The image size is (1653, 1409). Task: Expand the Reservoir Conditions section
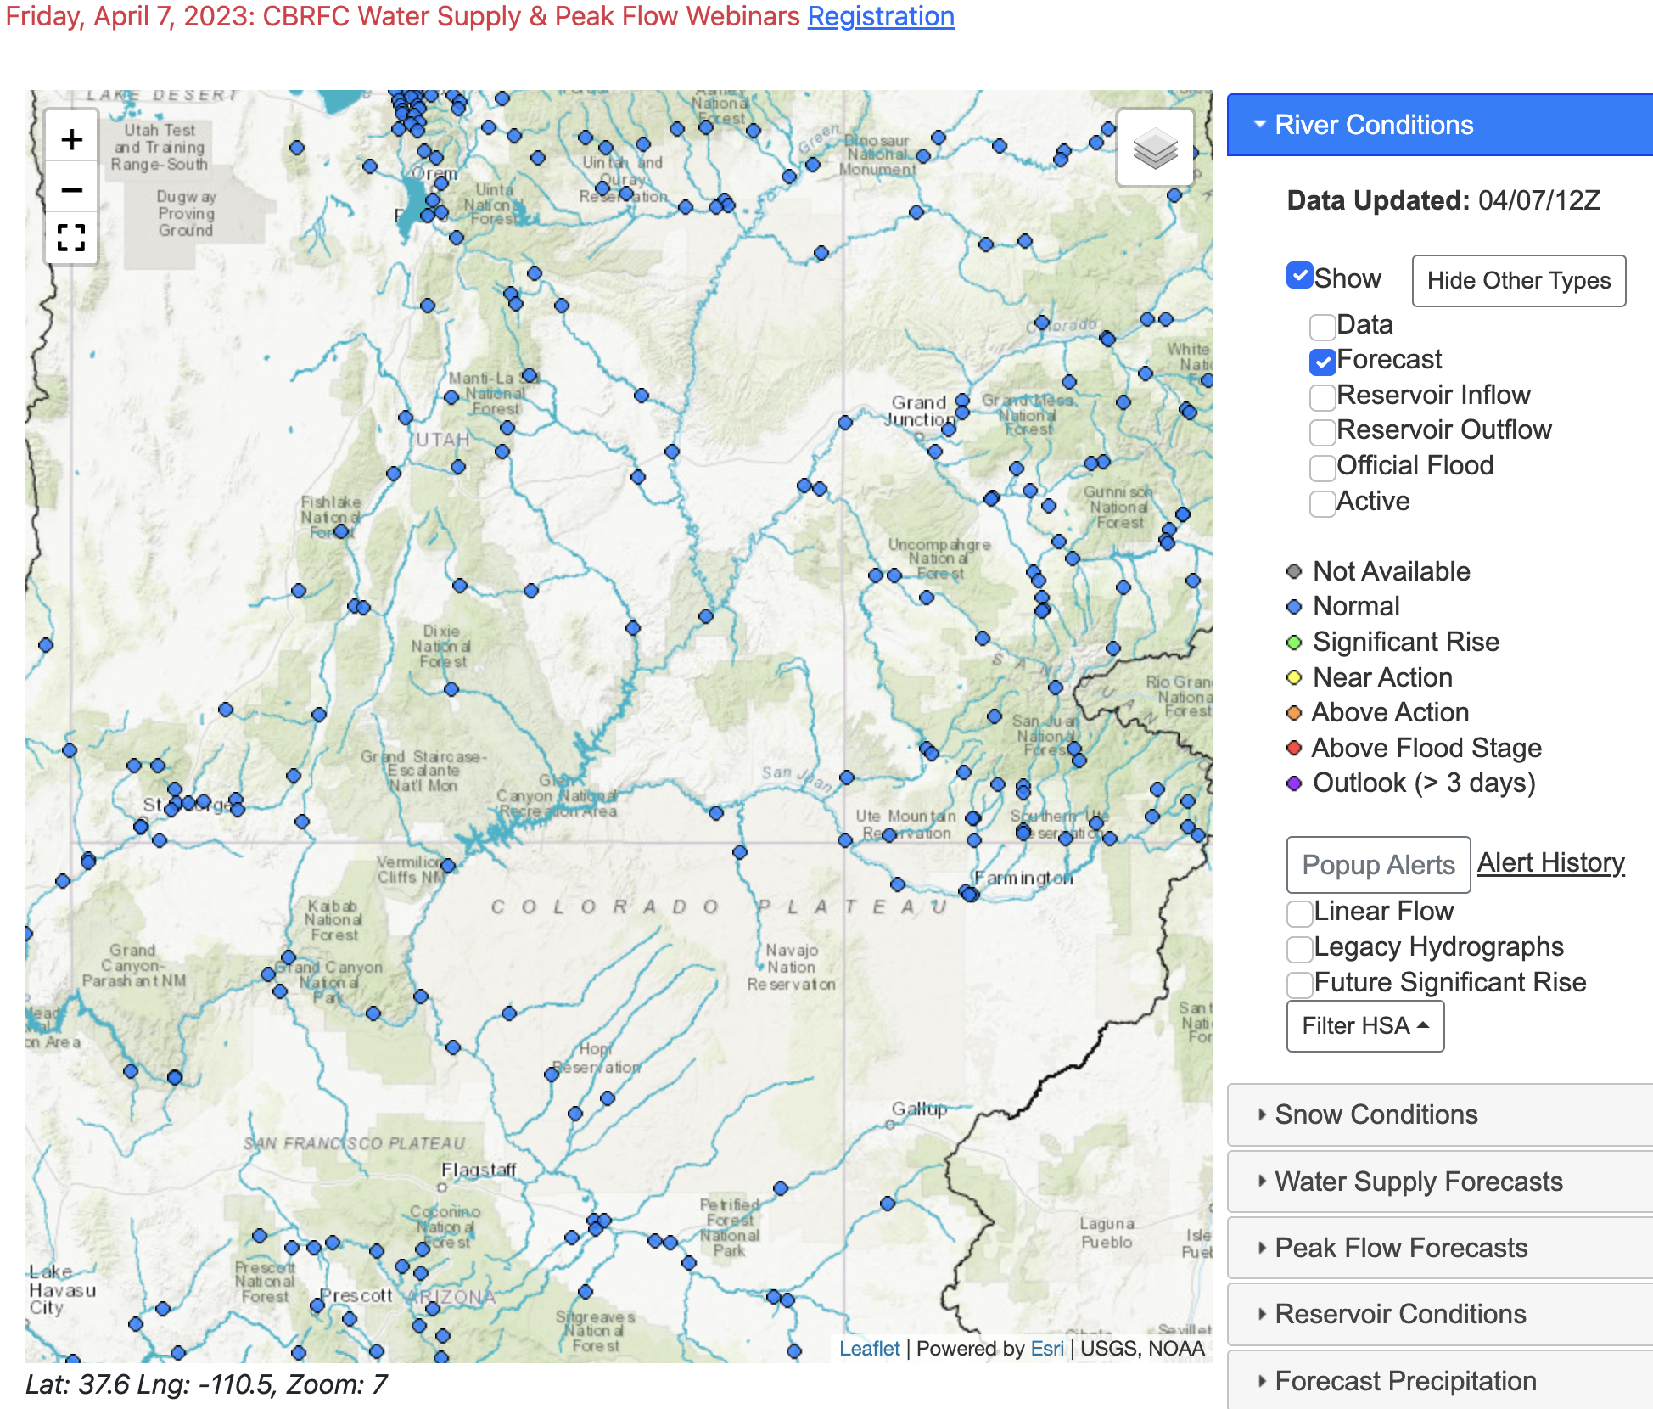1400,1314
